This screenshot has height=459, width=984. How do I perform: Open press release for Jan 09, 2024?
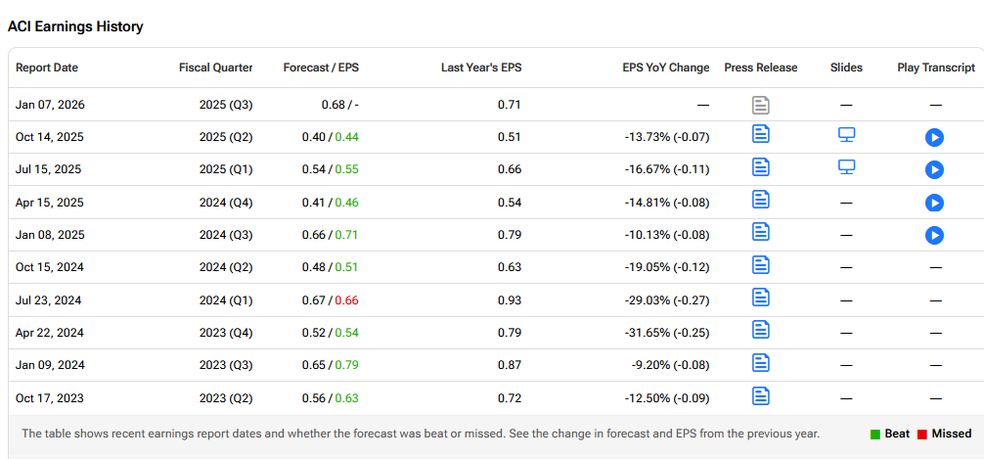pos(761,363)
